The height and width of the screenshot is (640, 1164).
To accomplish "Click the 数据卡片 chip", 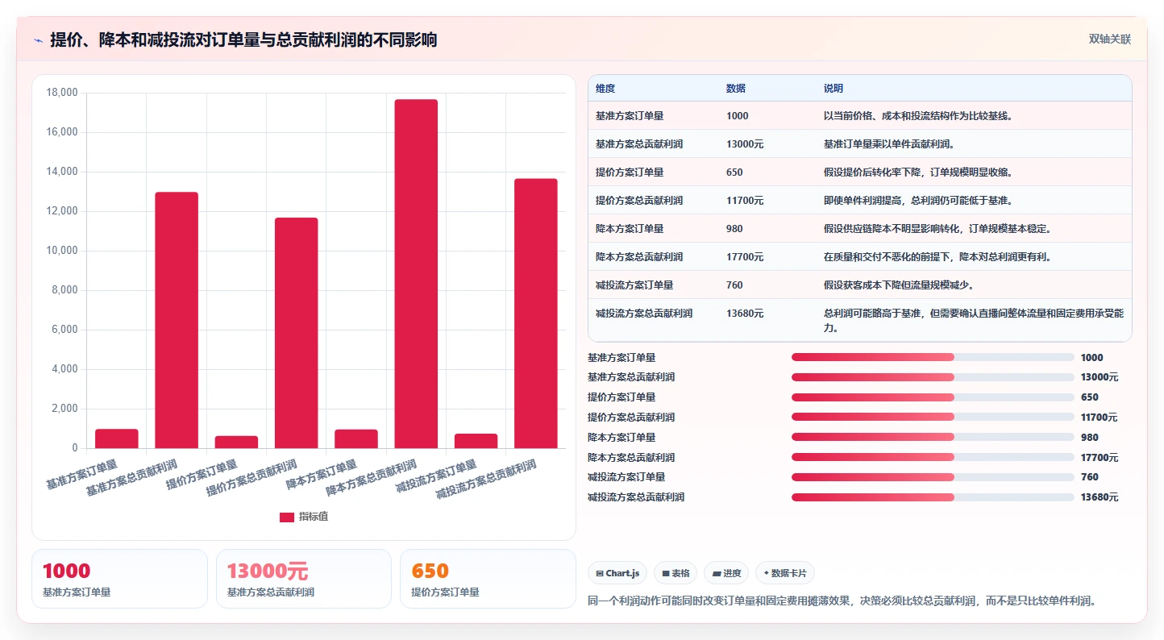I will coord(785,573).
